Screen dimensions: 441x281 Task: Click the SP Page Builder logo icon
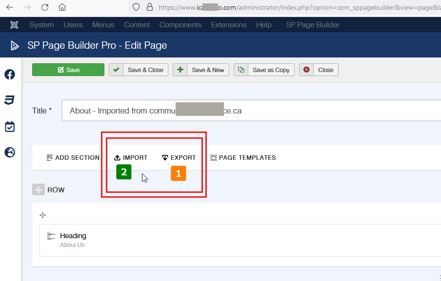(x=15, y=45)
